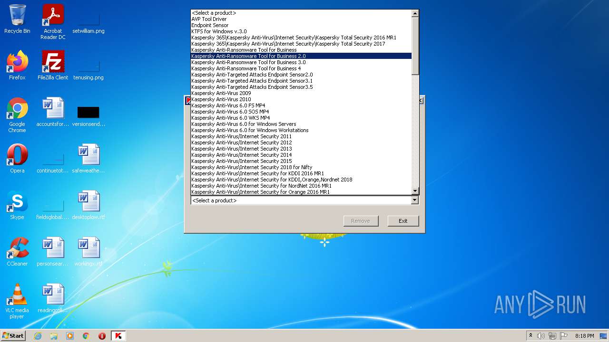This screenshot has width=609, height=342.
Task: Launch CCleaner desktop shortcut
Action: [x=17, y=252]
